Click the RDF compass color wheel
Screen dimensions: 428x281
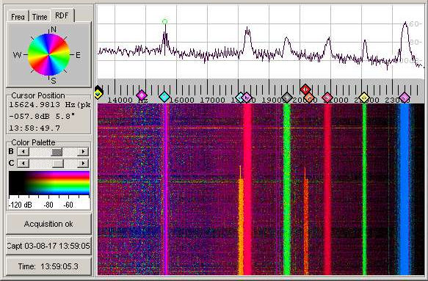pyautogui.click(x=49, y=54)
